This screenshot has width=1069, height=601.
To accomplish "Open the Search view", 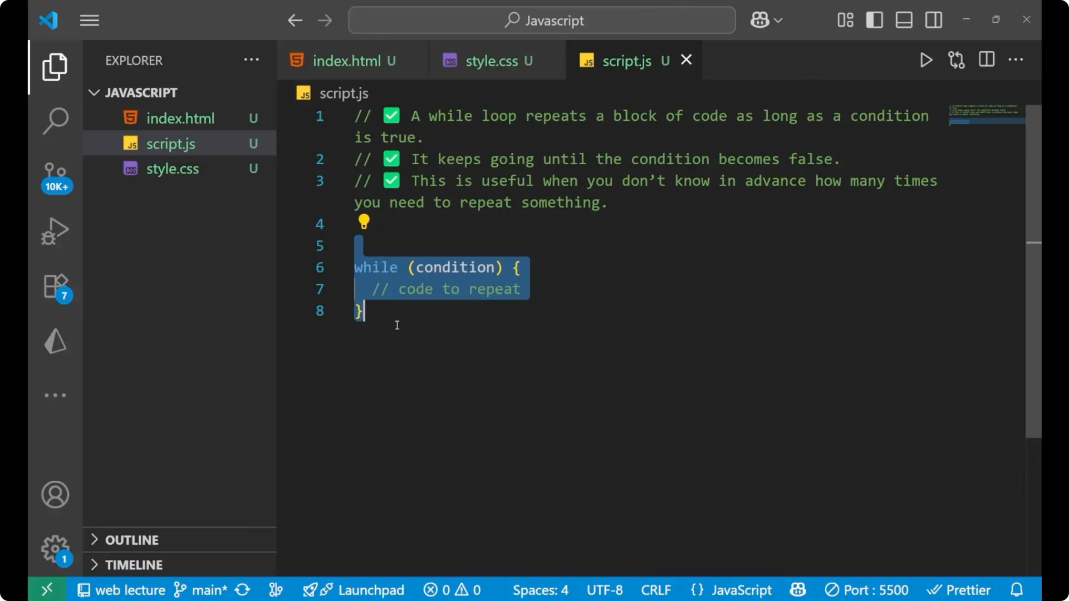I will pos(55,121).
